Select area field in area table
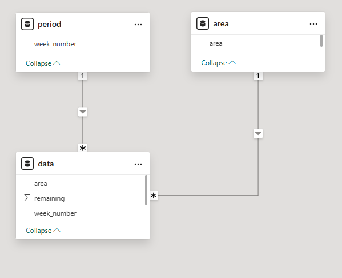The image size is (342, 278). [x=216, y=43]
